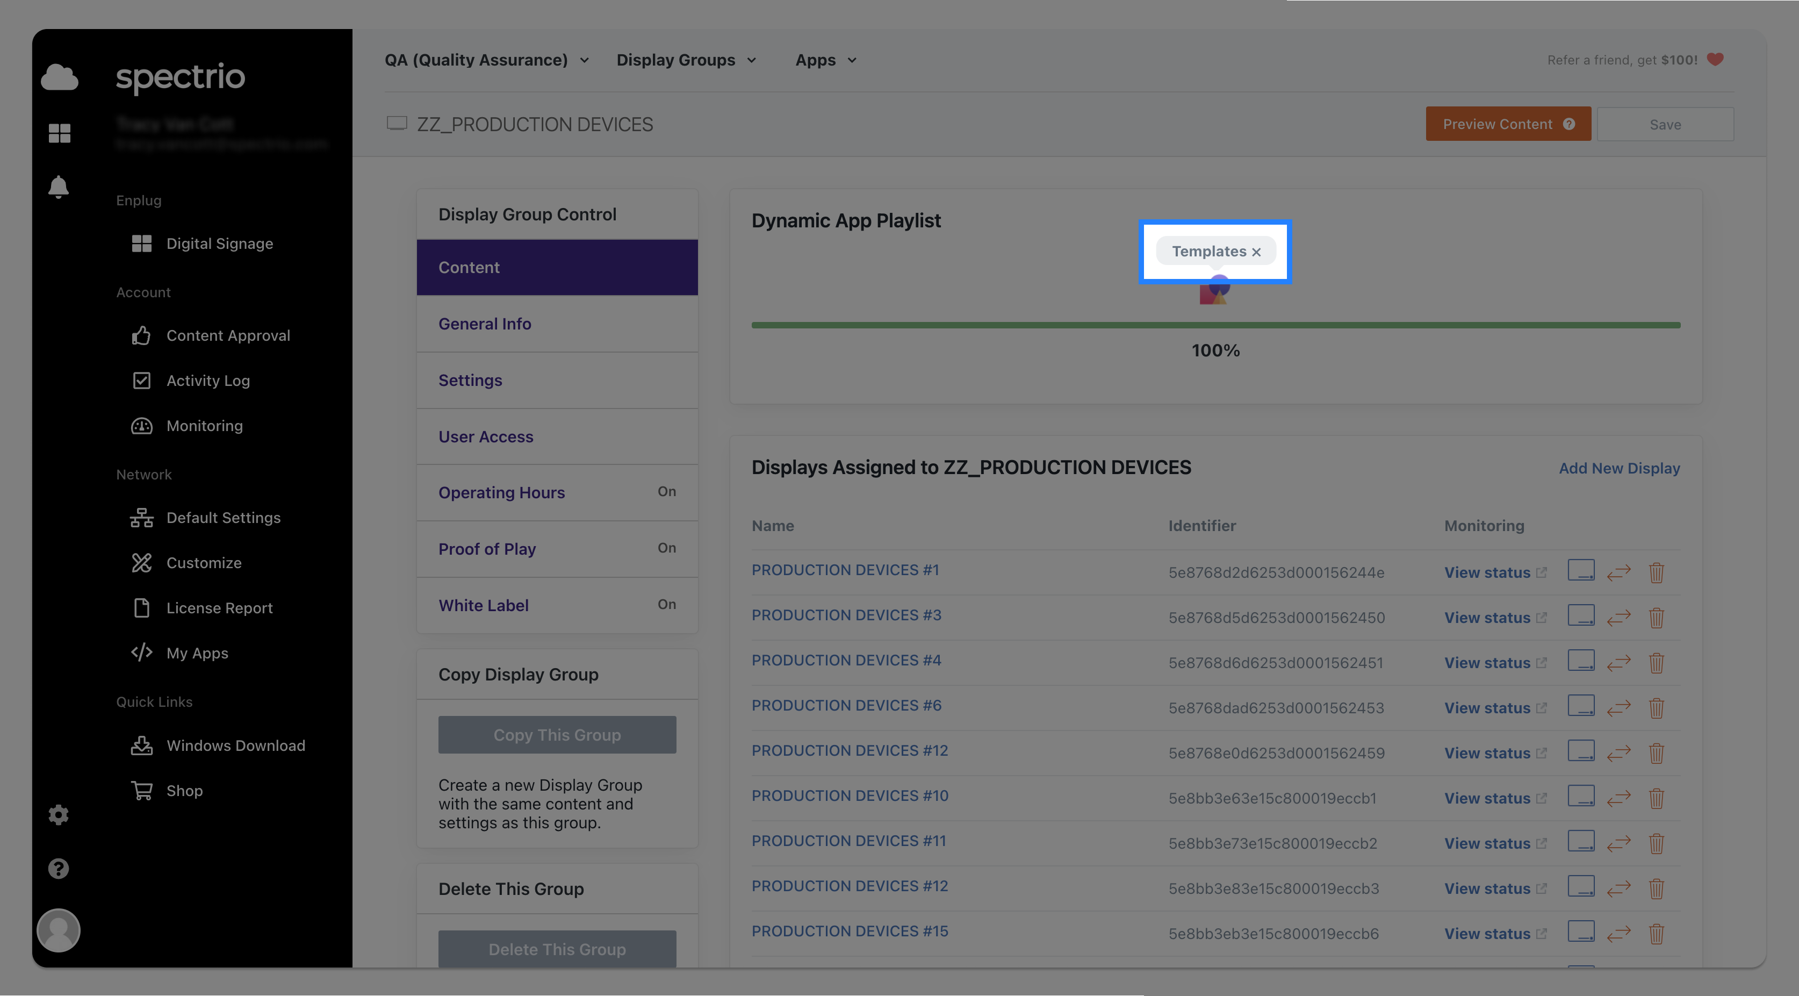This screenshot has width=1799, height=996.
Task: Click the cloud icon beside spectrio logo
Action: [59, 77]
